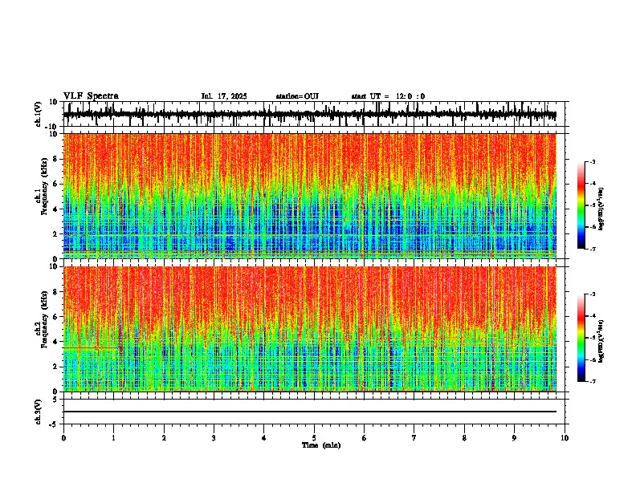Click the "VLF Spectra" plot title
The image size is (636, 491).
pos(91,96)
